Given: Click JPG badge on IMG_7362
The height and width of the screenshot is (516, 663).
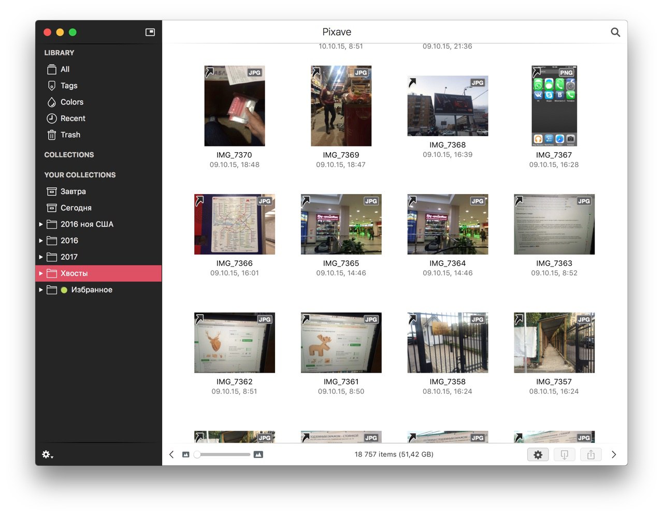Looking at the screenshot, I should click(265, 320).
